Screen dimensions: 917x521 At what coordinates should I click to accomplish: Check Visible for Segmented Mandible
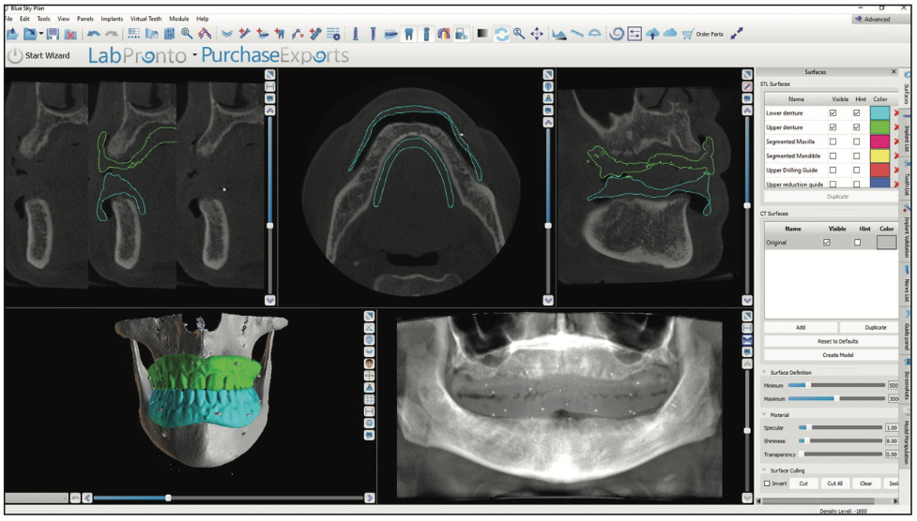(833, 156)
